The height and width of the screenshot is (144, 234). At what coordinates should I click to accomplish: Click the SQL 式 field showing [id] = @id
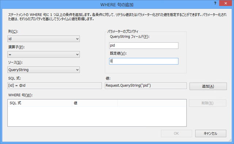(54, 86)
